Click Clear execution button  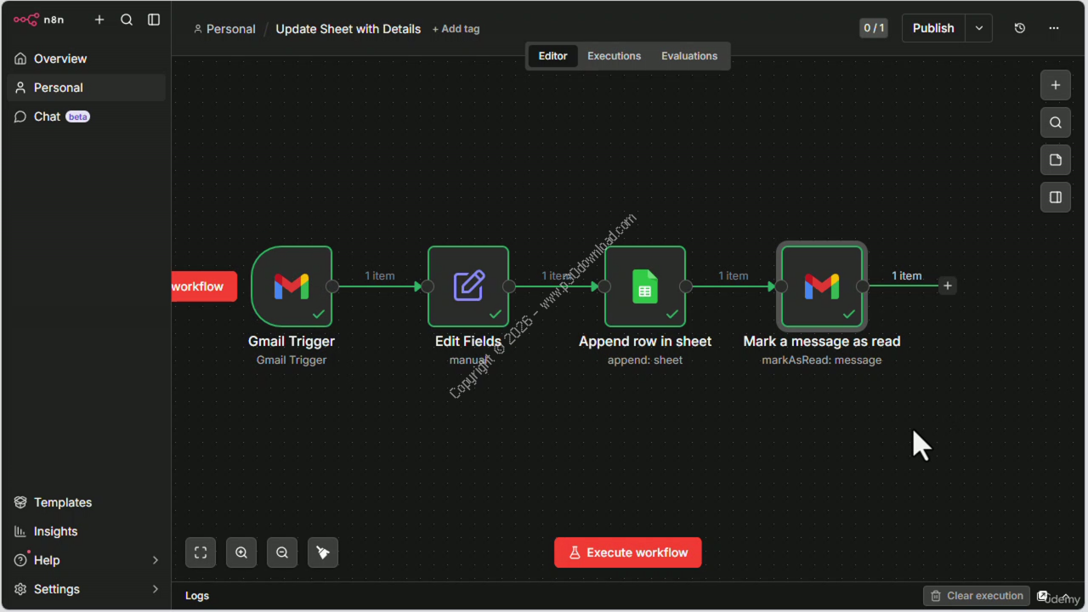pos(977,596)
